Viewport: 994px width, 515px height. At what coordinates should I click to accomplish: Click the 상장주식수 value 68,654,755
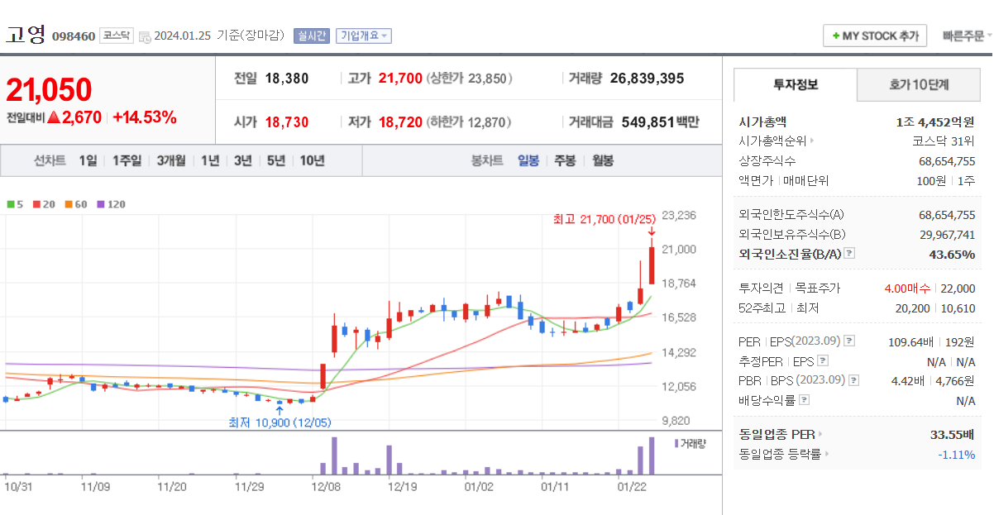tap(947, 161)
